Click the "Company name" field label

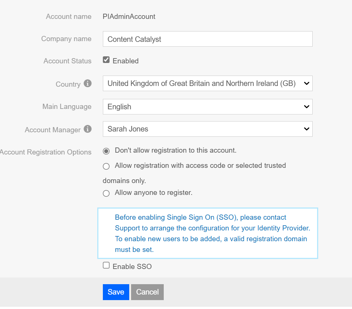tap(66, 39)
